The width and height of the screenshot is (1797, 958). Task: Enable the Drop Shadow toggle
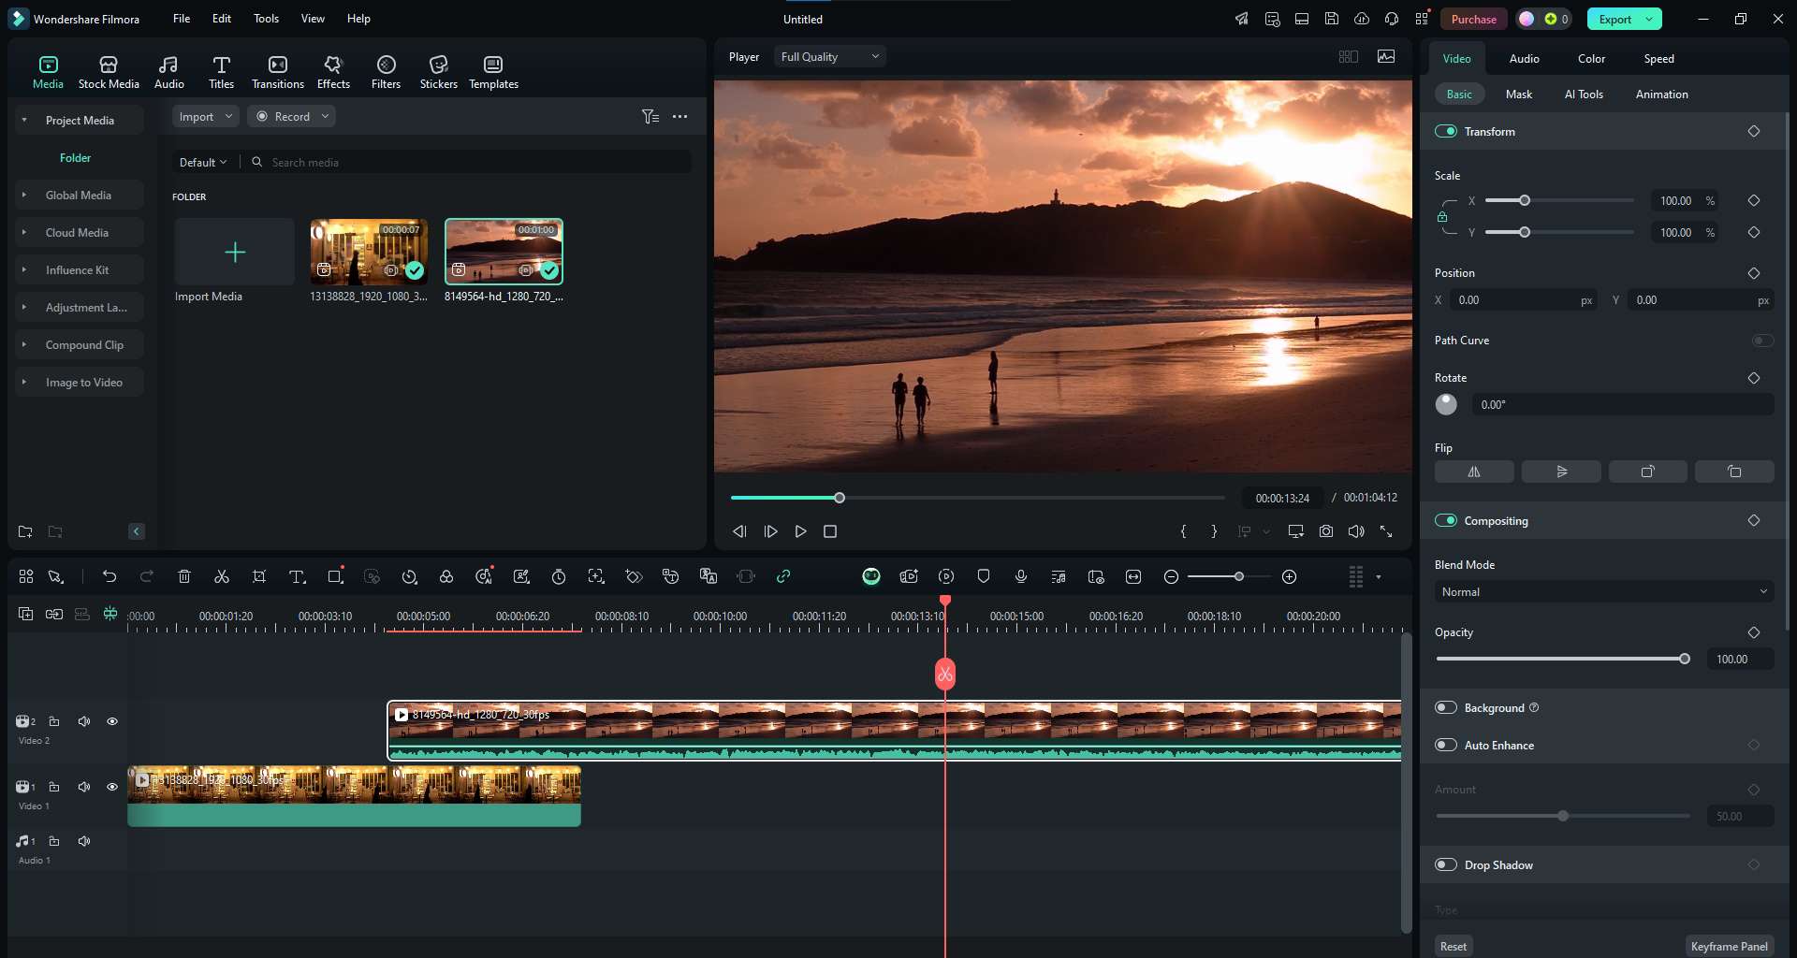coord(1446,864)
